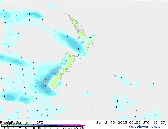Select the 30–35 mm purple legend swatch

59,126
